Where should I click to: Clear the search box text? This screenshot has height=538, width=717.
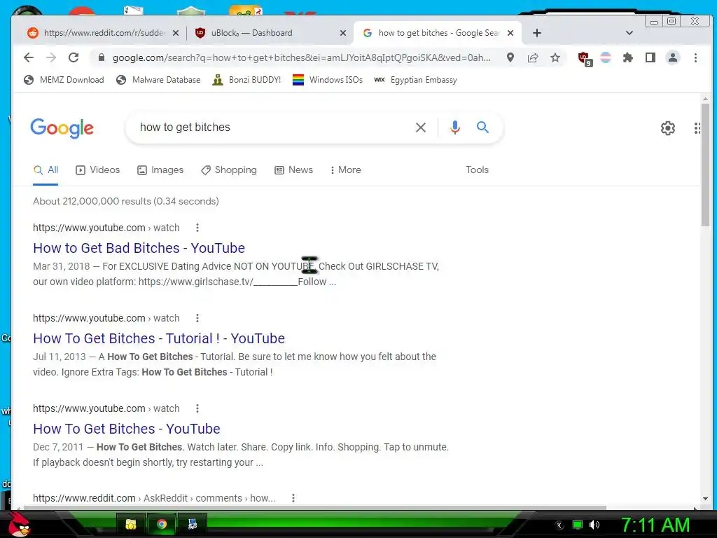pos(421,127)
